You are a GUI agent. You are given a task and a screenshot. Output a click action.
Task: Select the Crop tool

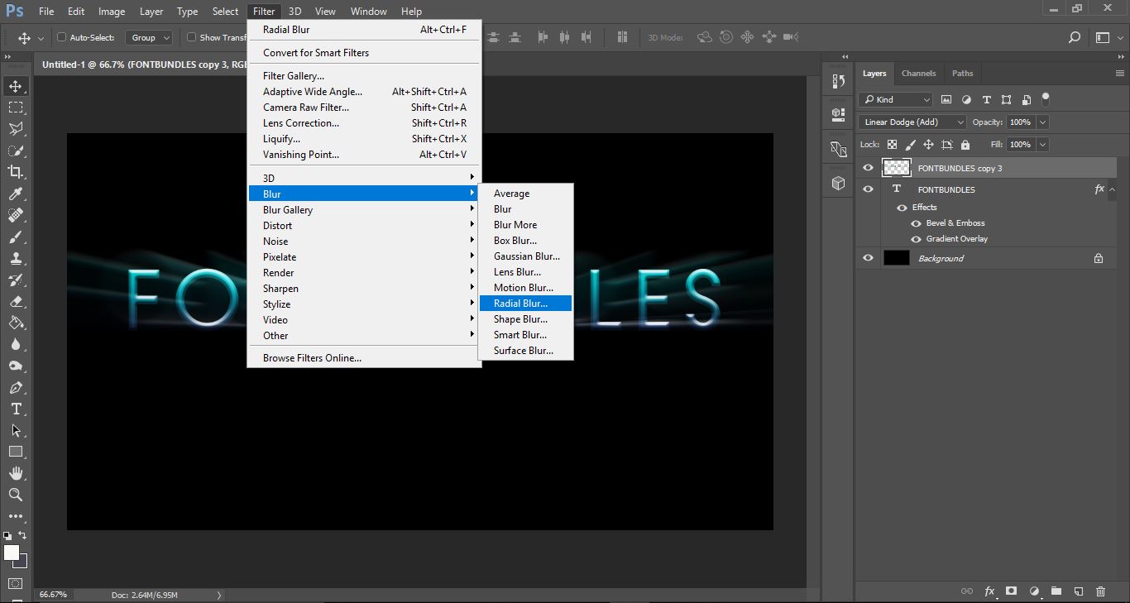pyautogui.click(x=15, y=172)
